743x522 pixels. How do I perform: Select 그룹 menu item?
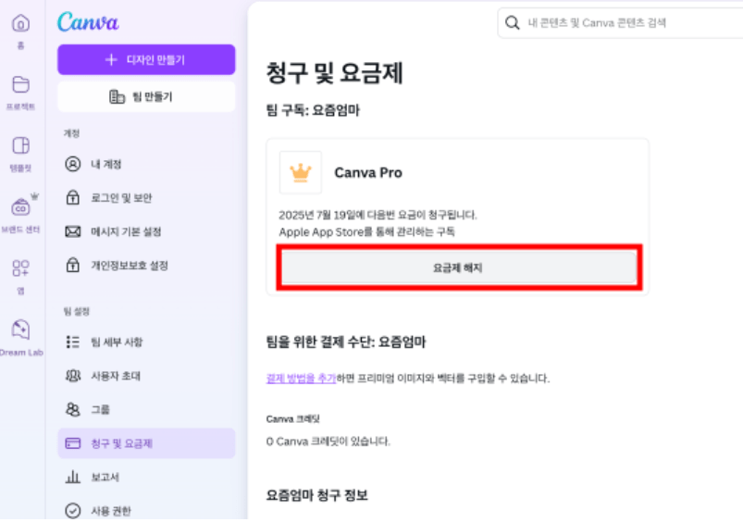(x=146, y=410)
